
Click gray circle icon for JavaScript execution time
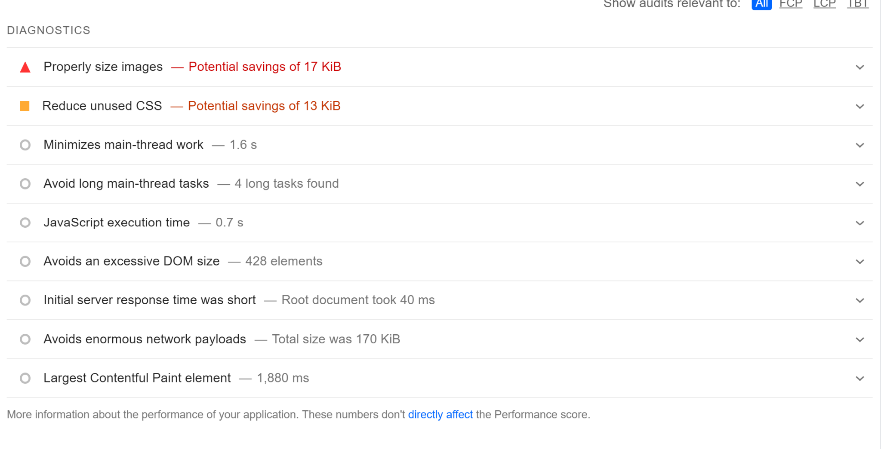(25, 223)
